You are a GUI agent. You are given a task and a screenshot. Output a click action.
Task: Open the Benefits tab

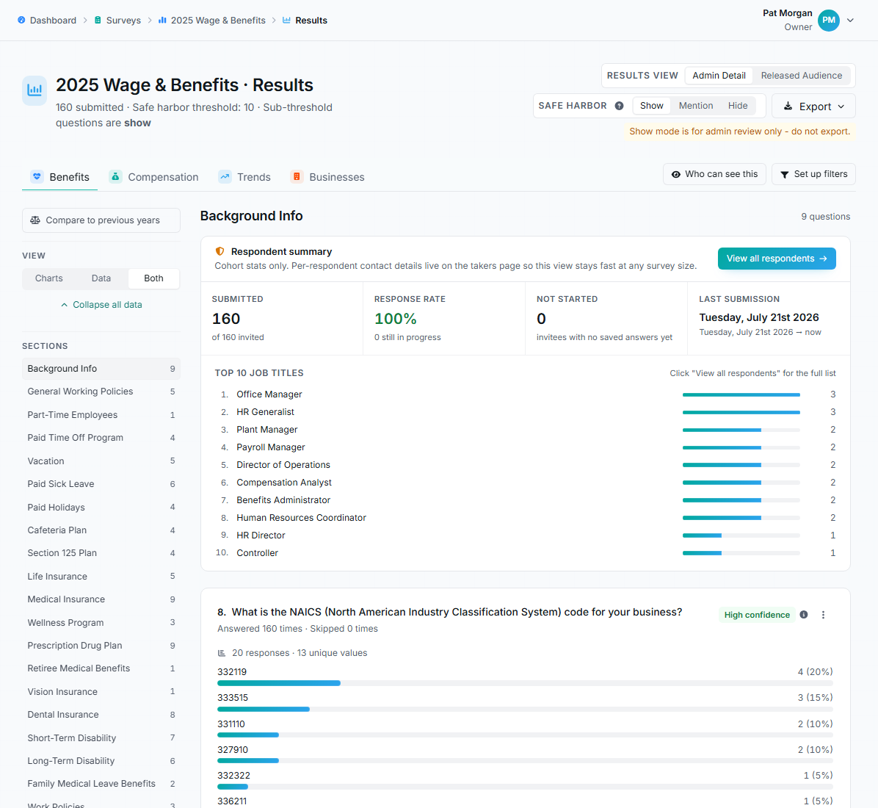coord(60,177)
